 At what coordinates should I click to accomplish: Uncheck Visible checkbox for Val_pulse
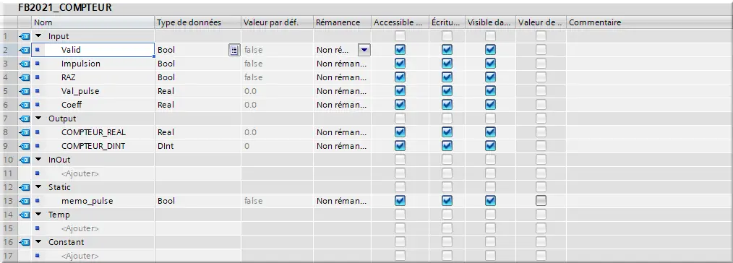pos(490,91)
